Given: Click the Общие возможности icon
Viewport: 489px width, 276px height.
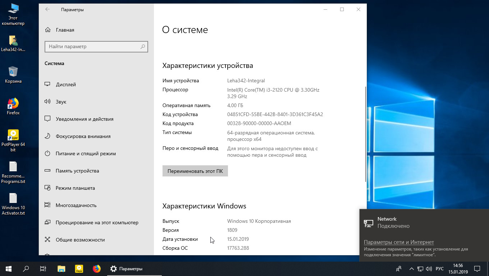Looking at the screenshot, I should coord(47,240).
